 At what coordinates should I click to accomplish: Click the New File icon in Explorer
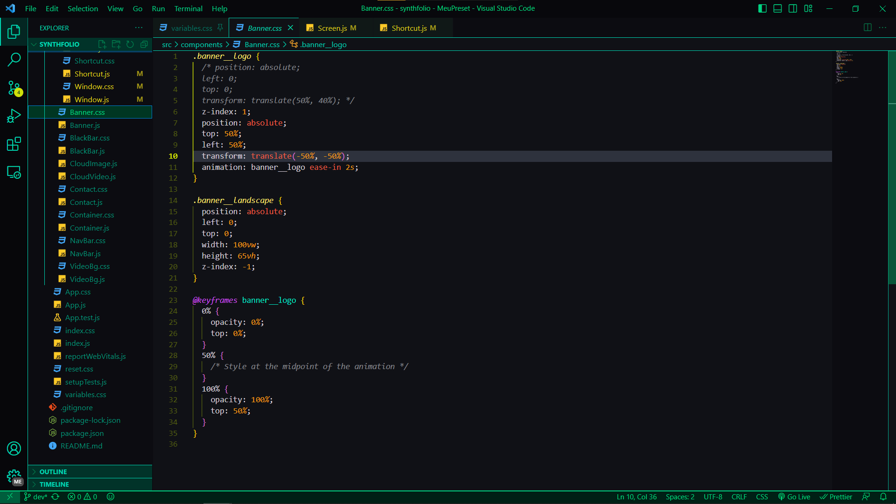[102, 44]
